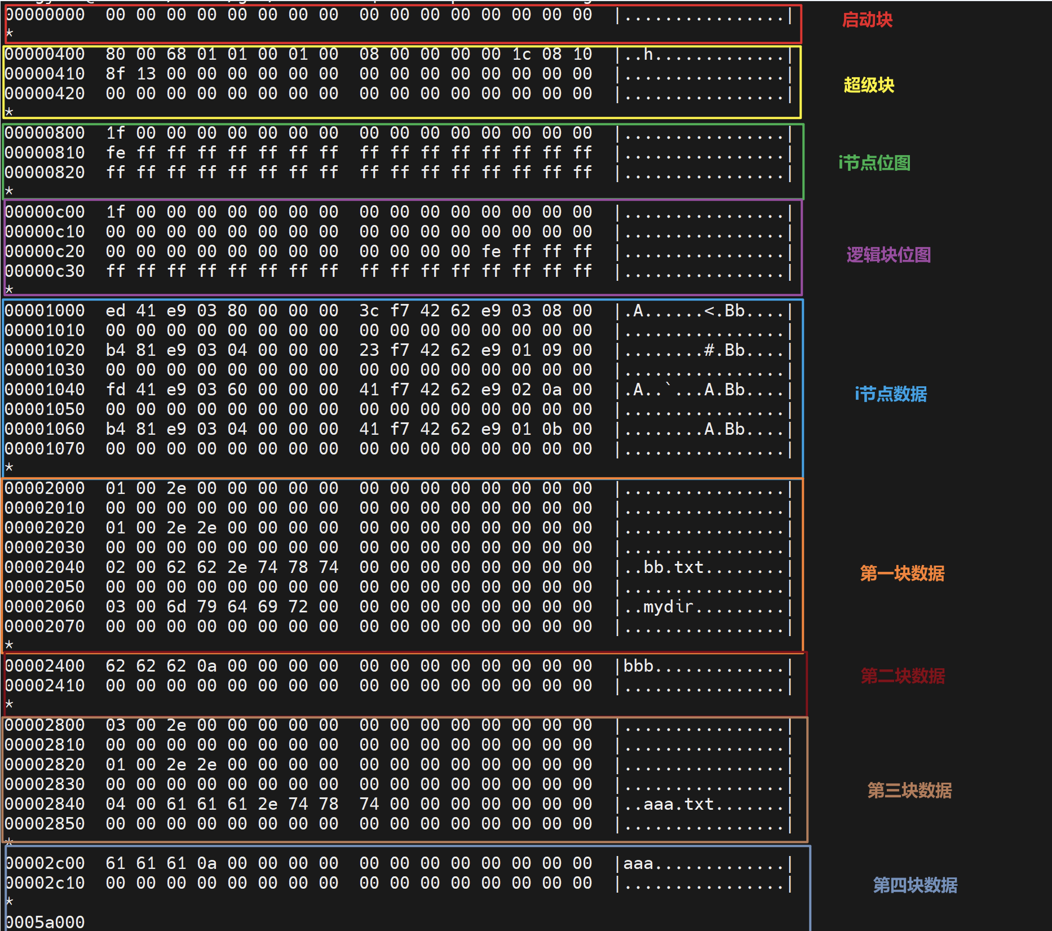The width and height of the screenshot is (1052, 931).
Task: Click the offset 00000810 row address
Action: 45,153
